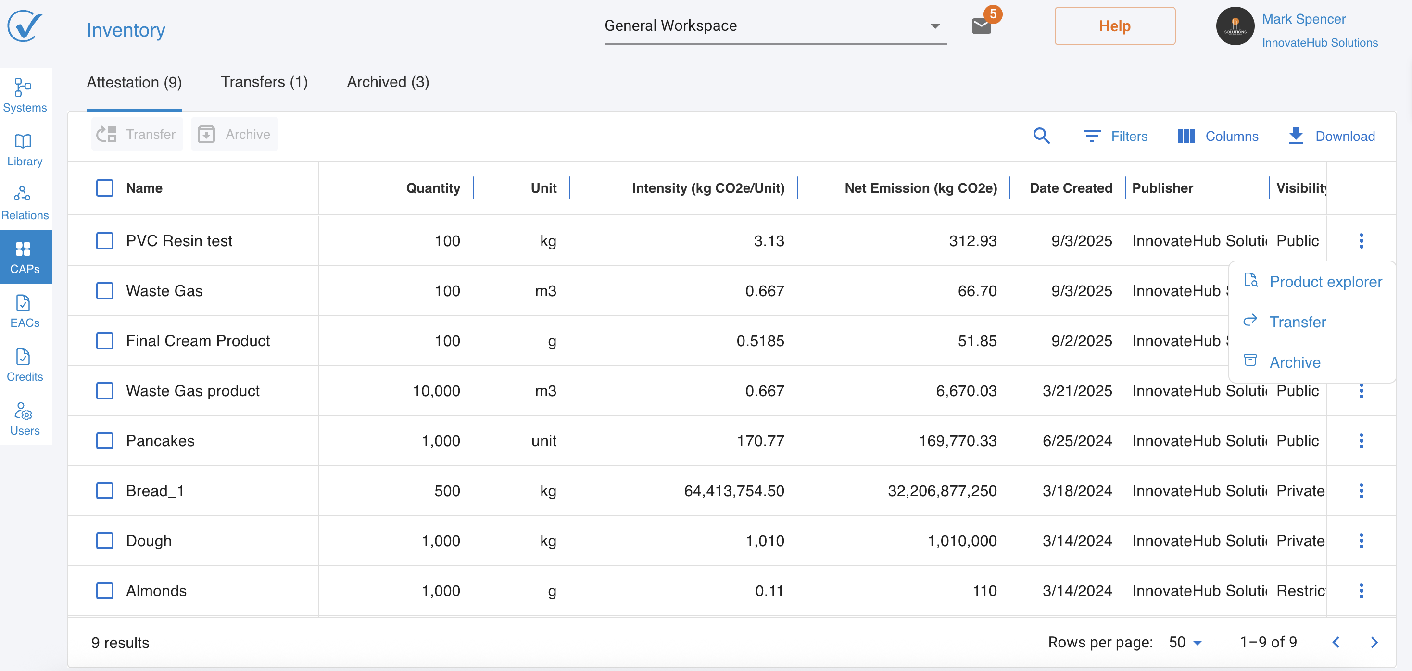Open Credits sidebar section
Screen dimensions: 1412x671
pyautogui.click(x=25, y=364)
